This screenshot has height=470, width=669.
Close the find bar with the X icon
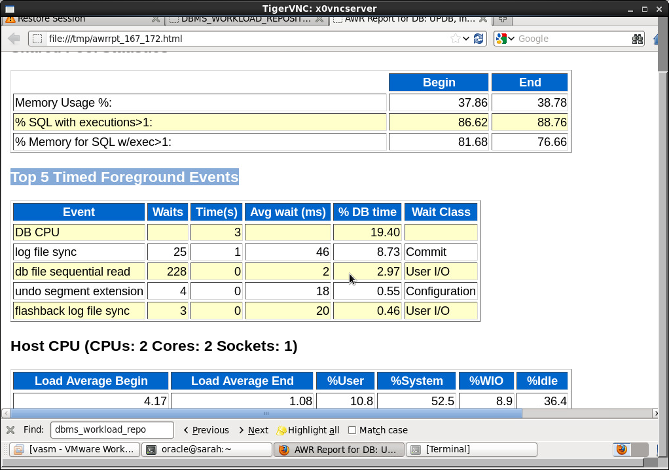(10, 430)
